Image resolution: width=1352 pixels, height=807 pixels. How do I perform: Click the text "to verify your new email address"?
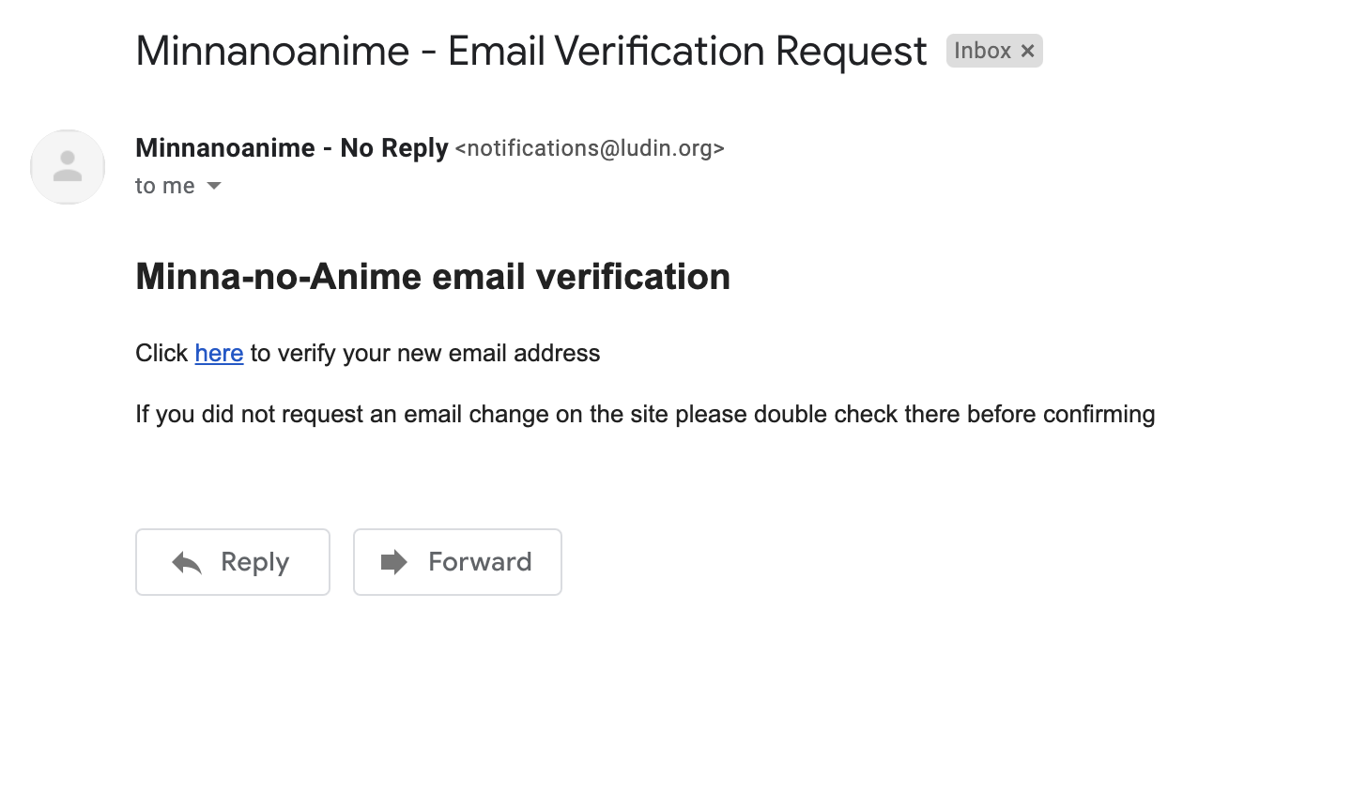point(424,353)
